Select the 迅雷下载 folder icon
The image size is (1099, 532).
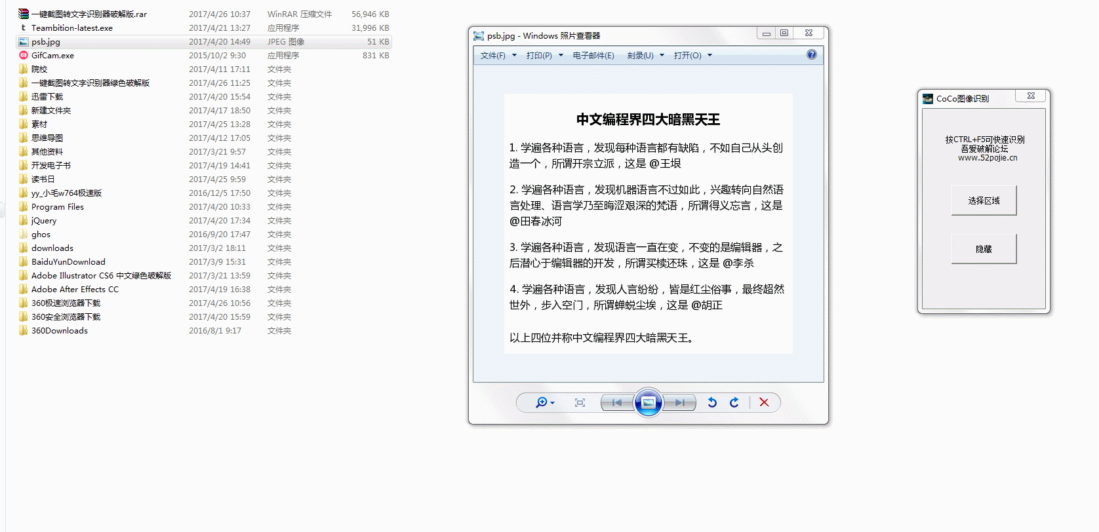[x=24, y=96]
